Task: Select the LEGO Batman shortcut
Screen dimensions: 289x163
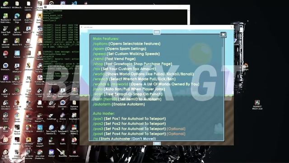Action: (x=40, y=117)
